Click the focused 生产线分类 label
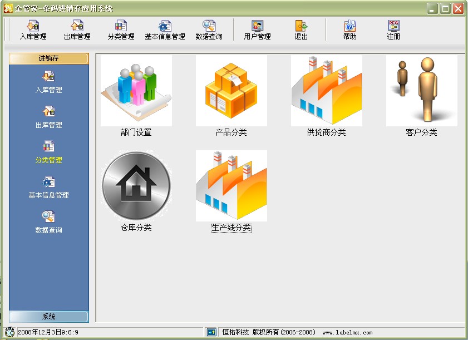The width and height of the screenshot is (468, 340). click(x=231, y=228)
